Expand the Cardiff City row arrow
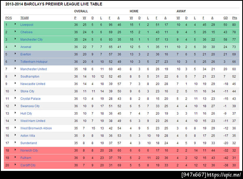The image size is (243, 179). pyautogui.click(x=15, y=165)
